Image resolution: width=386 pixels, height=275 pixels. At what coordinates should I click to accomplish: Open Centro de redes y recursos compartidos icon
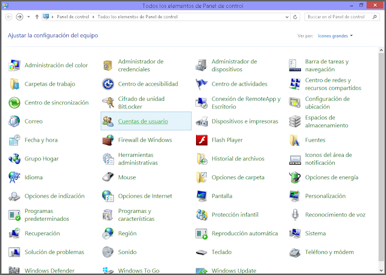[x=295, y=84]
